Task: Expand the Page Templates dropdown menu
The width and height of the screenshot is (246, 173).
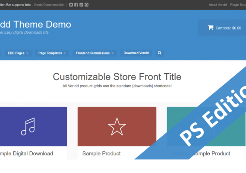Action: (x=52, y=53)
